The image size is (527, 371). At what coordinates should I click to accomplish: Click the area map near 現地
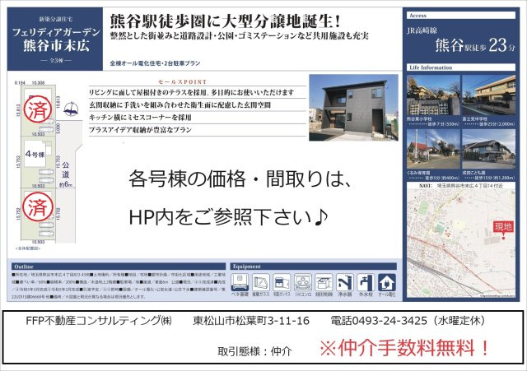(461, 243)
